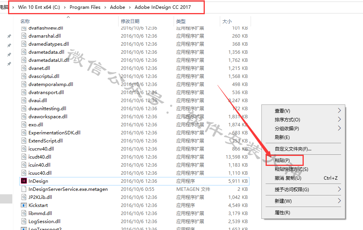Select the file name JP2KLib.dll
The height and width of the screenshot is (230, 363).
[x=40, y=197]
